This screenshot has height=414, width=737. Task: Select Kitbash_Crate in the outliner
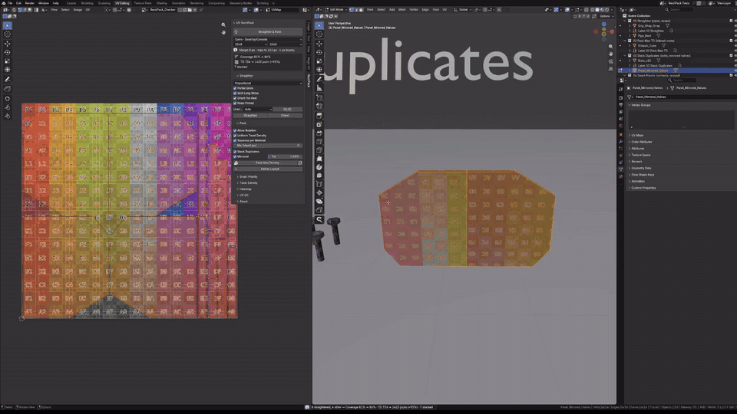click(x=646, y=45)
